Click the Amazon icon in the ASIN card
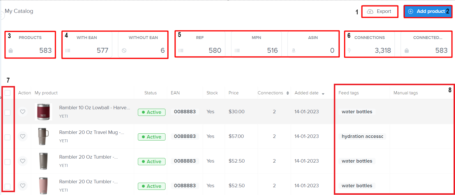Viewport: 455px width, 195px height. [294, 50]
